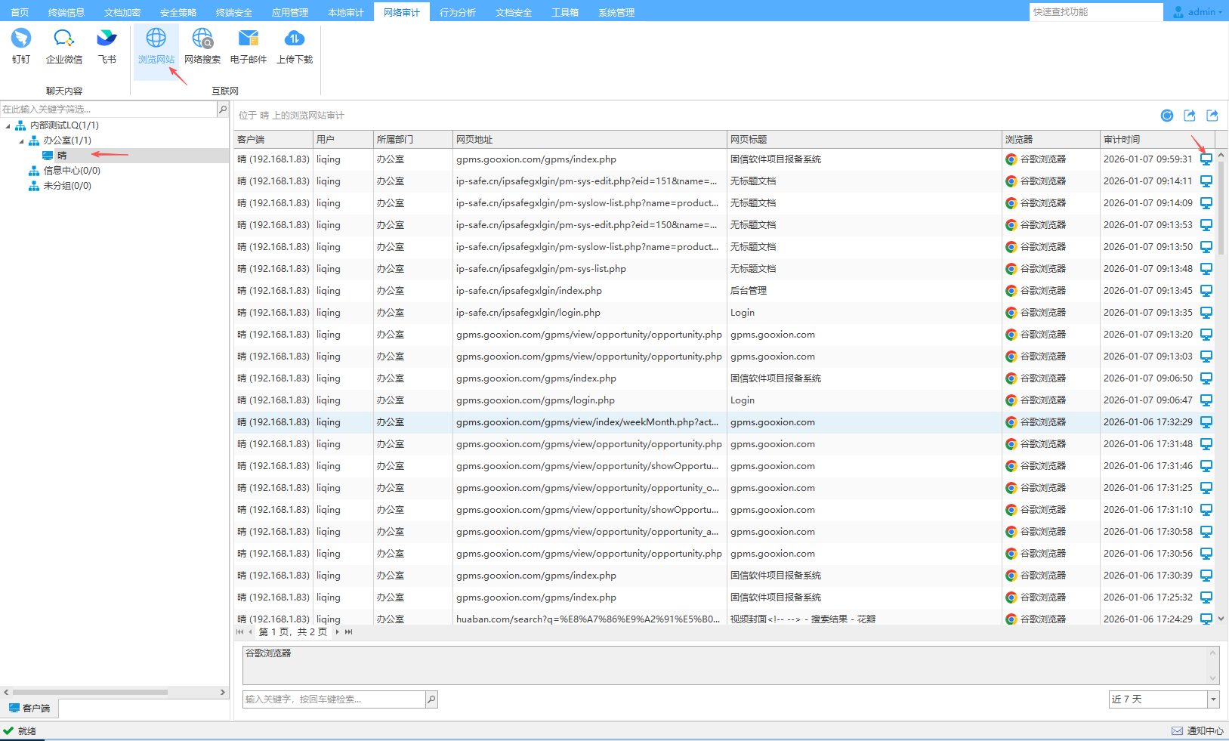Image resolution: width=1229 pixels, height=741 pixels.
Task: Jump to the last results page
Action: pos(349,632)
